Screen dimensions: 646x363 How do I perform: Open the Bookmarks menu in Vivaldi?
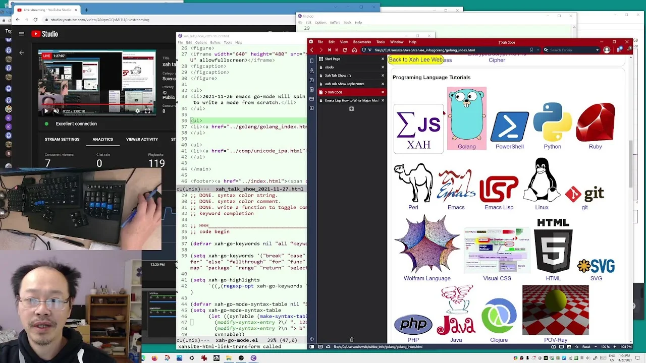(362, 42)
